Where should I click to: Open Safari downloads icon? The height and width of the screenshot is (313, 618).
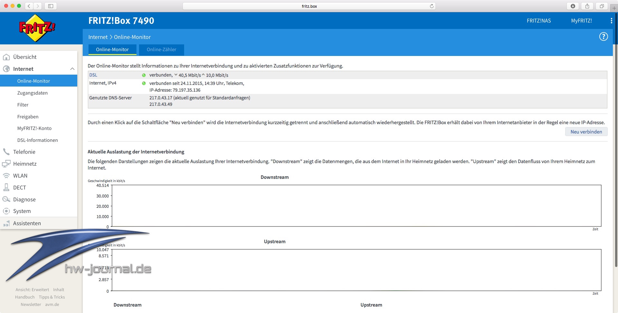[573, 6]
